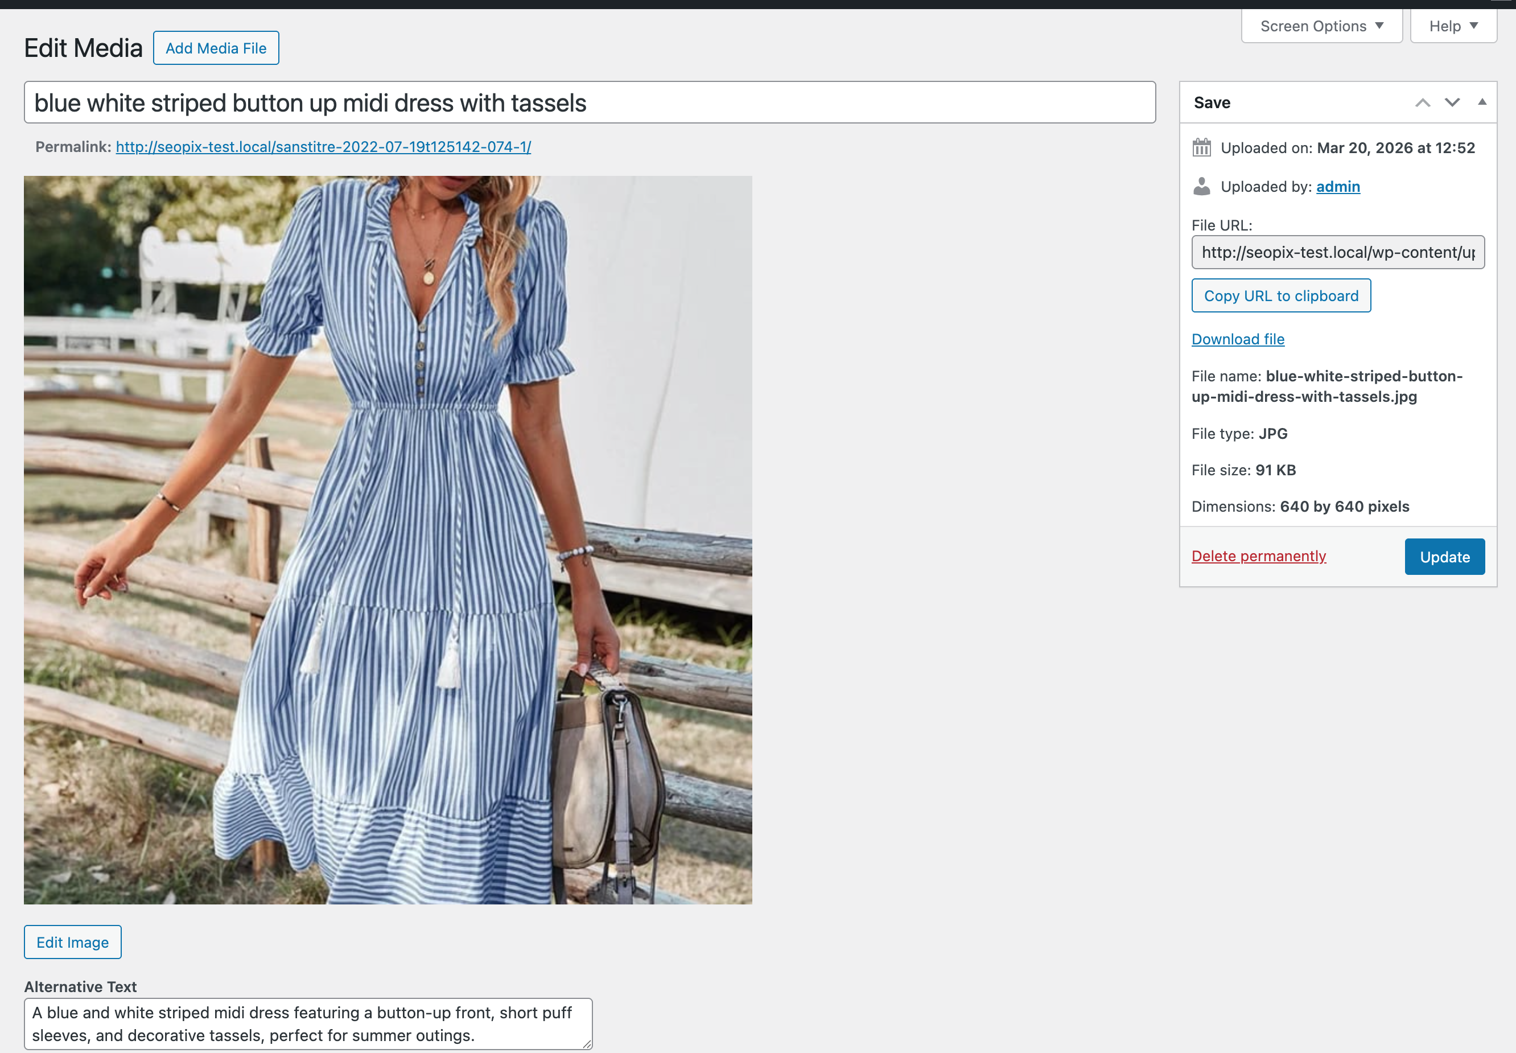Open the Help dropdown
This screenshot has width=1516, height=1053.
(x=1453, y=26)
